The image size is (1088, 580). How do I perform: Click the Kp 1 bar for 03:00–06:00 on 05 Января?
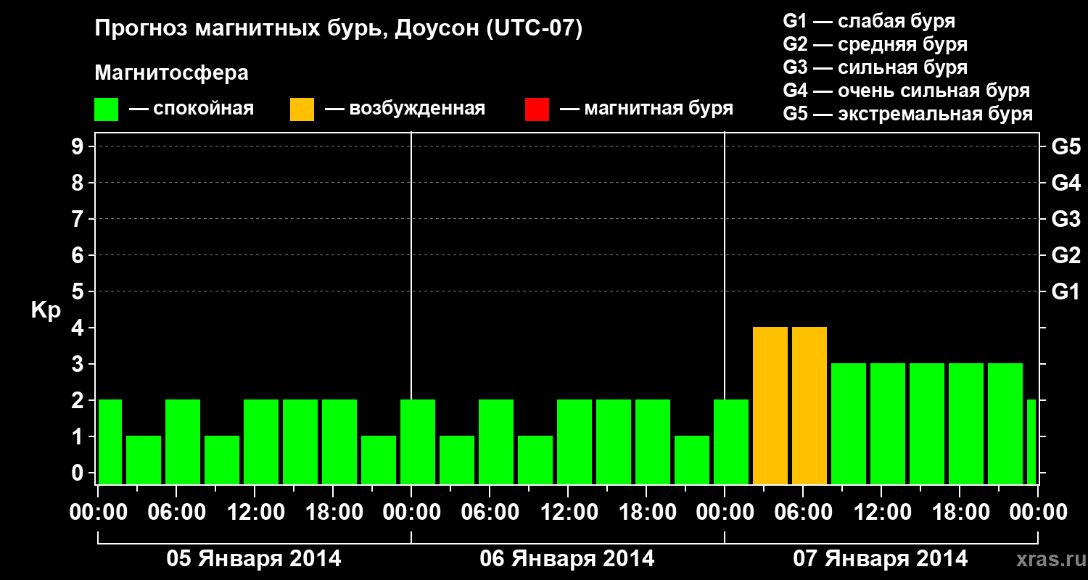click(x=144, y=460)
